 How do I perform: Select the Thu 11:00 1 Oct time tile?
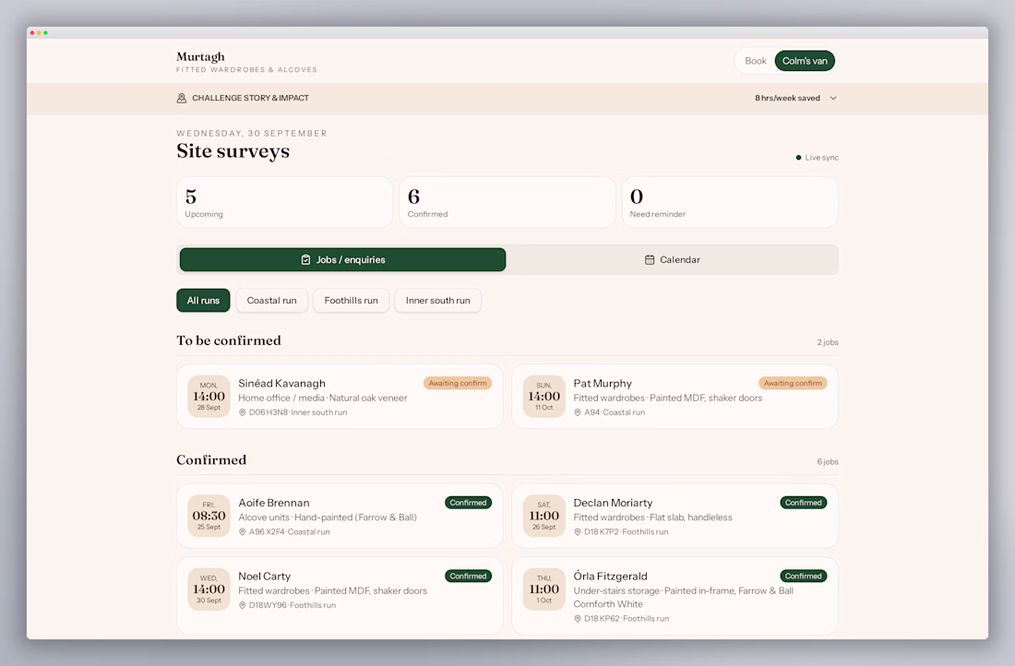point(544,589)
